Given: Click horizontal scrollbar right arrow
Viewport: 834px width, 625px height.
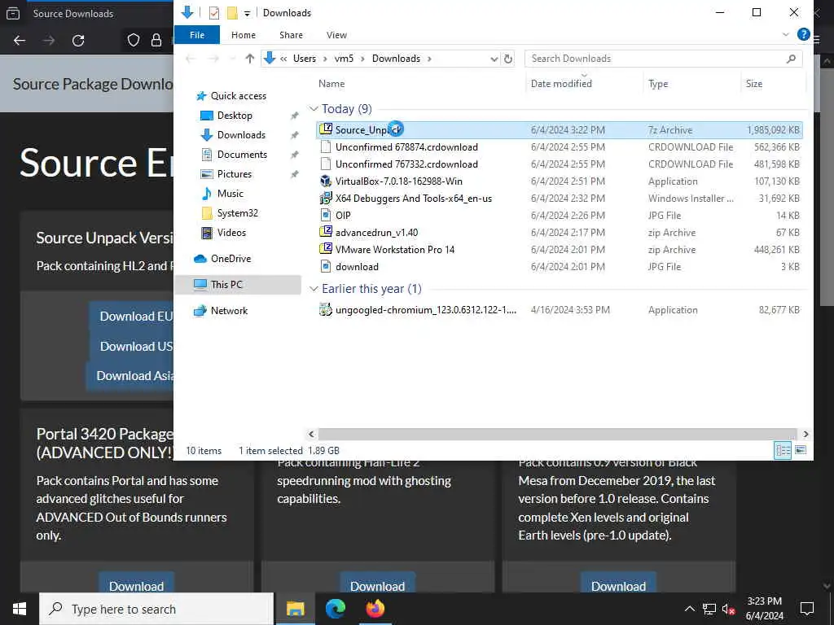Looking at the screenshot, I should [x=805, y=435].
